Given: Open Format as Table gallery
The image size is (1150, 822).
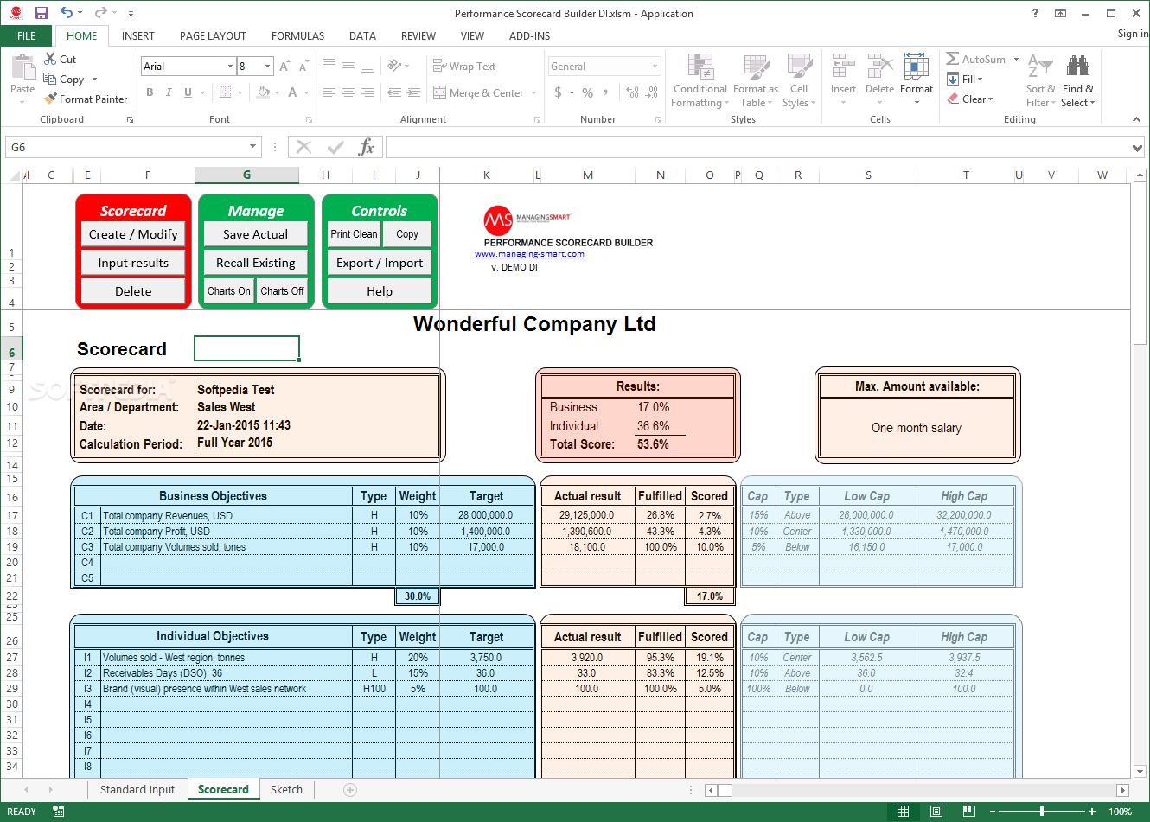Looking at the screenshot, I should coord(755,80).
